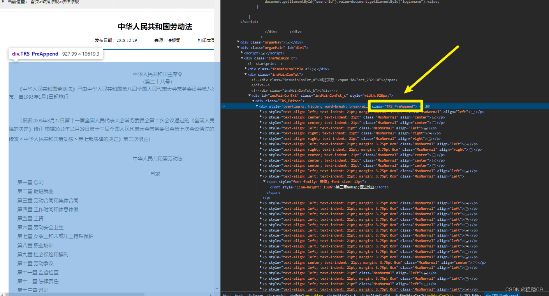
Task: Click the source text 来源：法规司
Action: point(167,40)
